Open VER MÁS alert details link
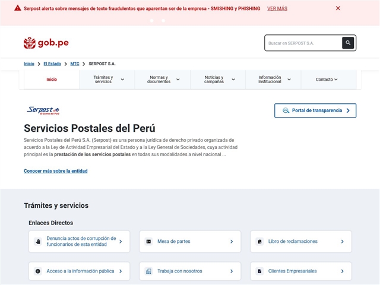Viewport: 380px width, 285px height. click(x=277, y=9)
